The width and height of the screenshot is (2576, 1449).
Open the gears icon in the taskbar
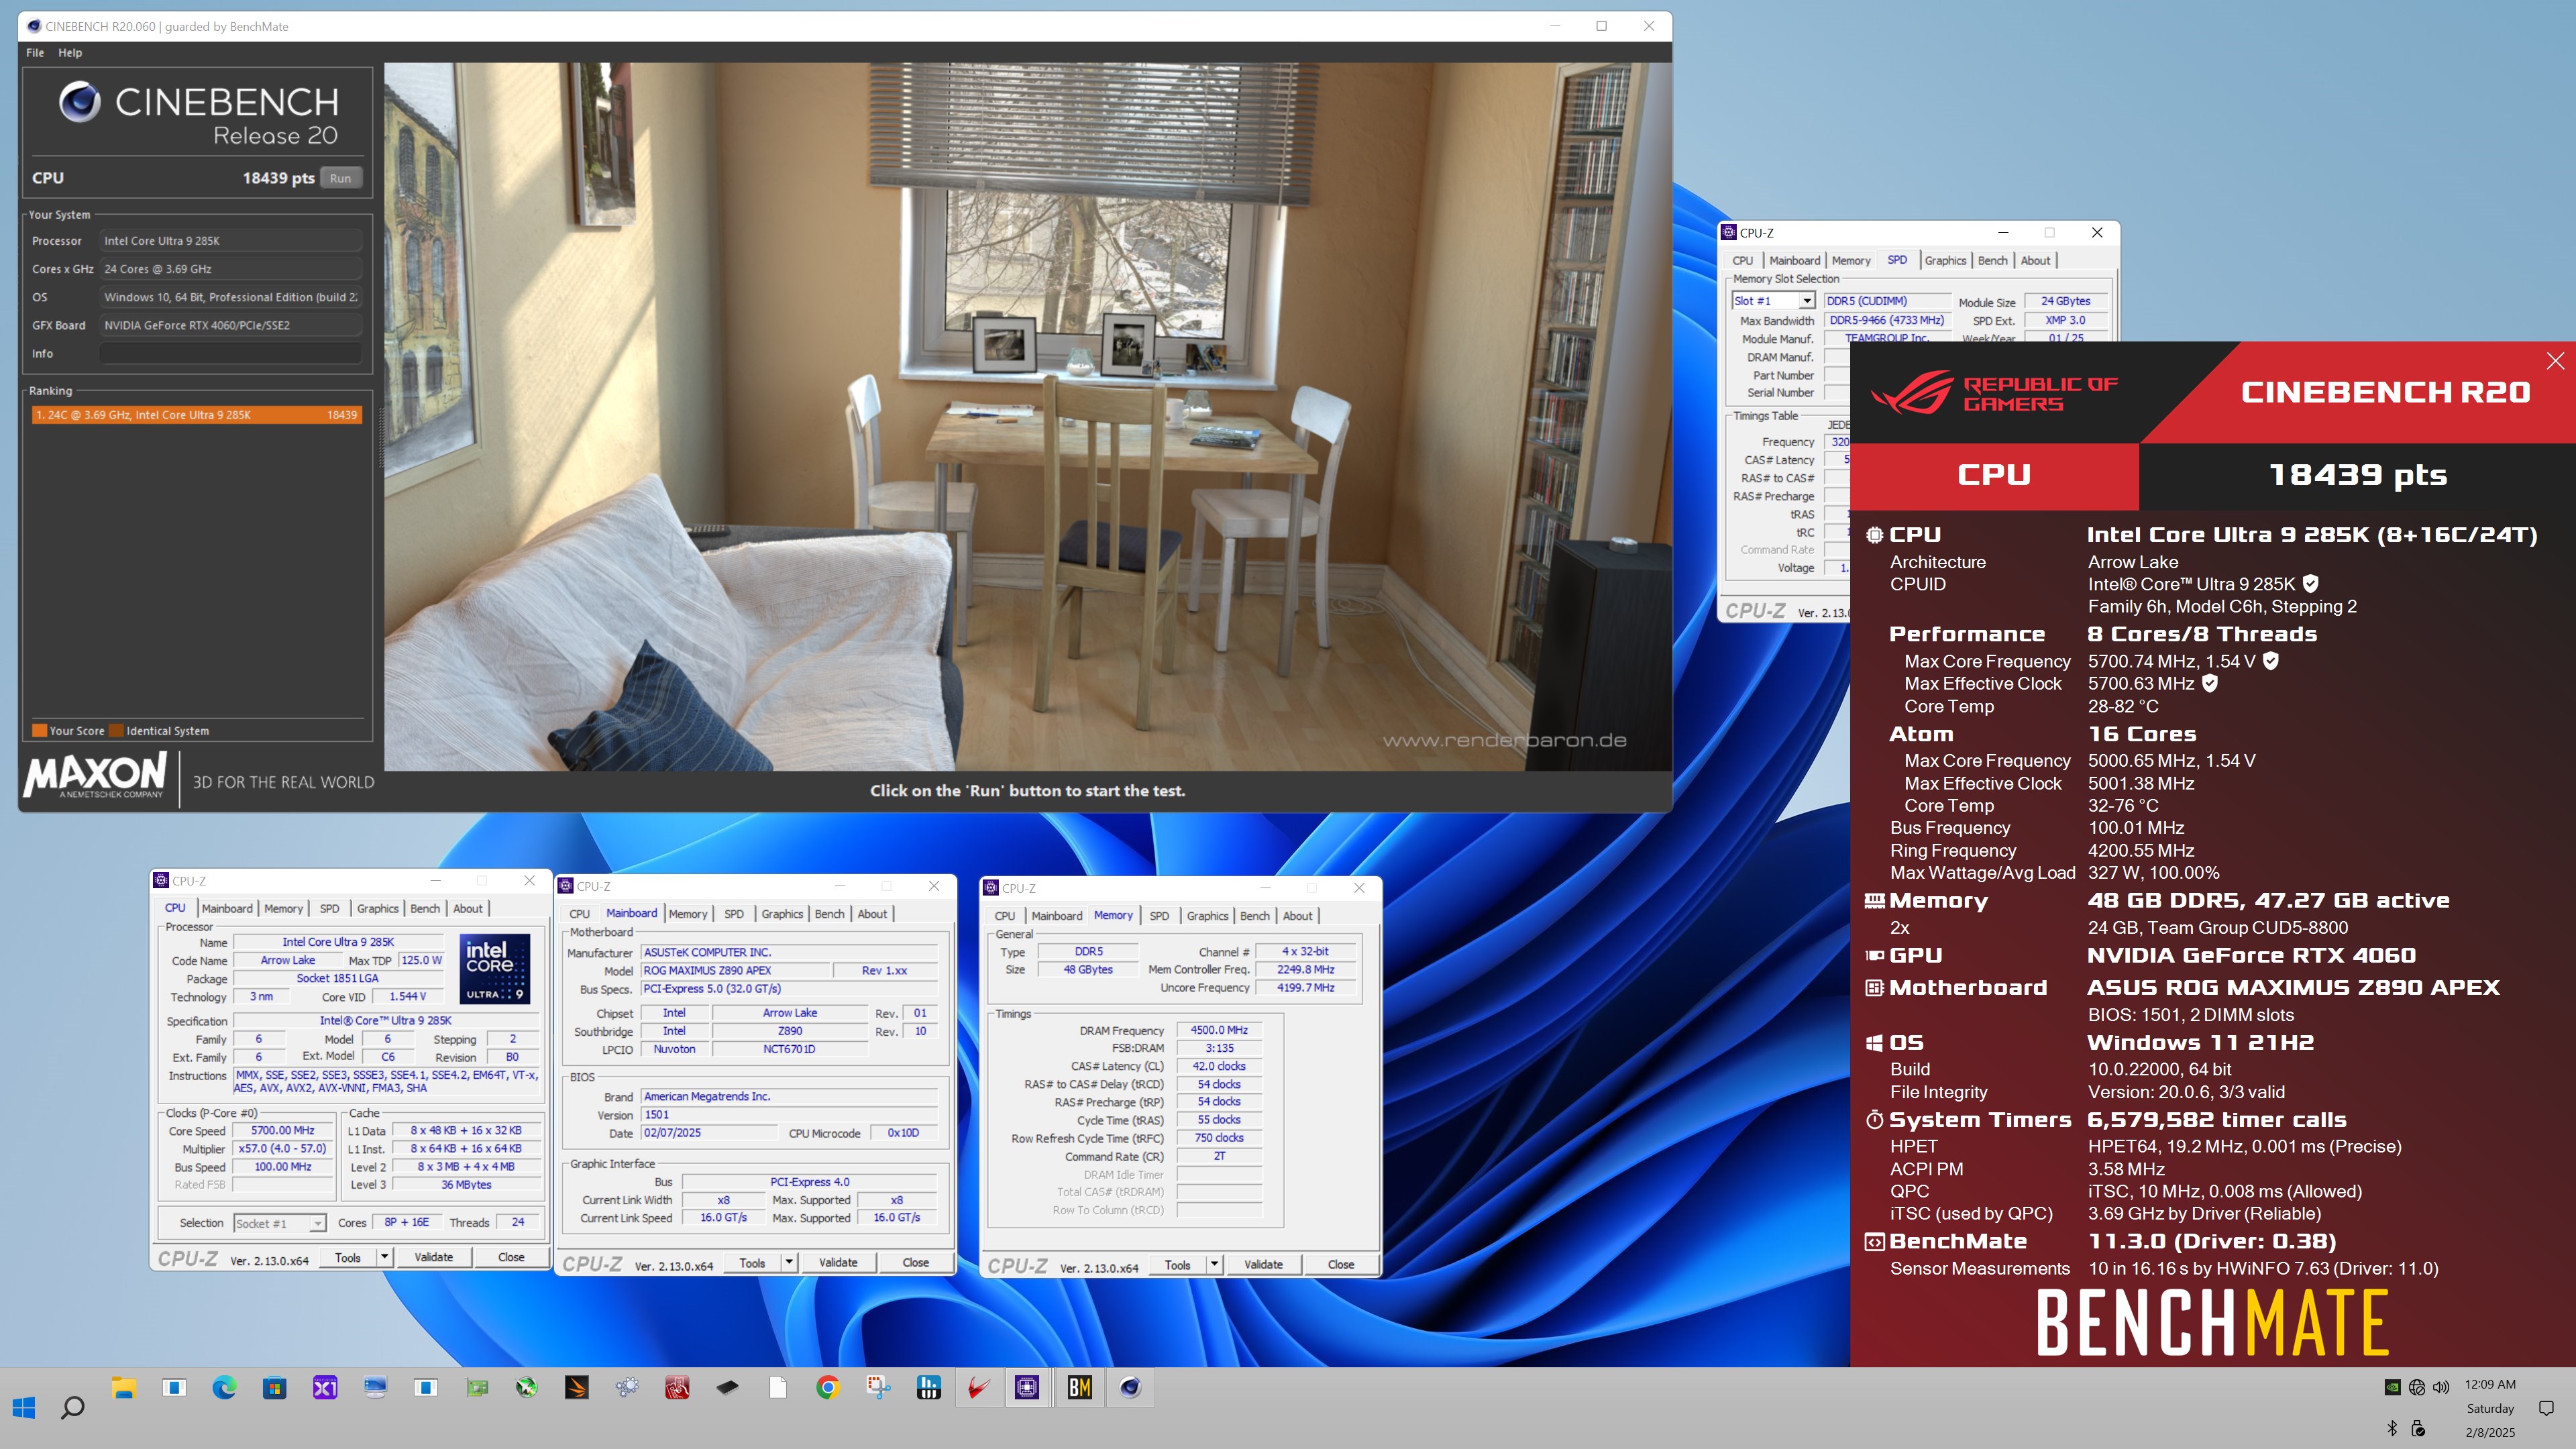pyautogui.click(x=627, y=1387)
